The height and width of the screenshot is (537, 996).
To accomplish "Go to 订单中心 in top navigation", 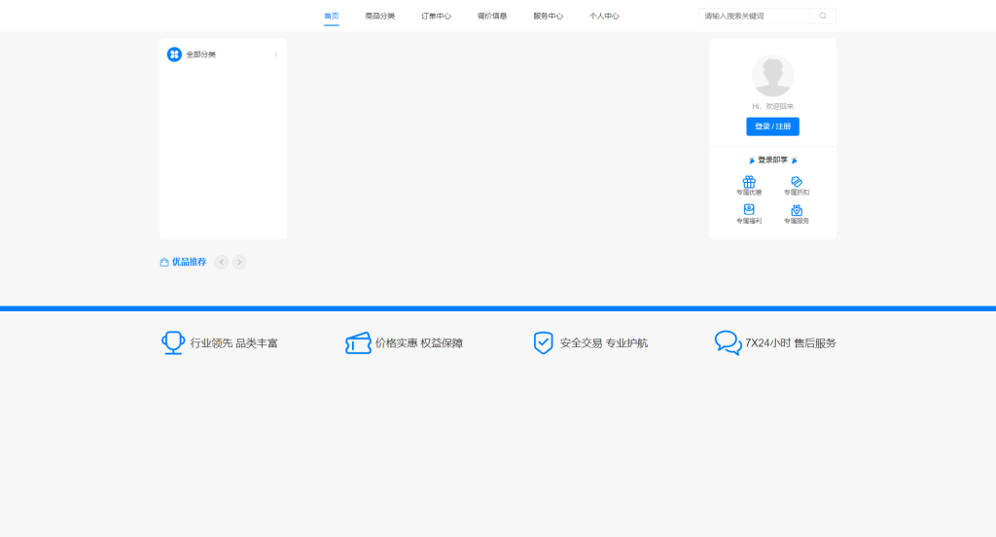I will (x=436, y=16).
